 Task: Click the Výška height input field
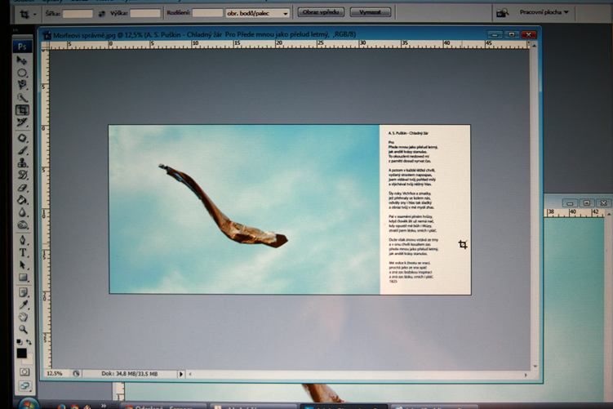click(x=144, y=13)
